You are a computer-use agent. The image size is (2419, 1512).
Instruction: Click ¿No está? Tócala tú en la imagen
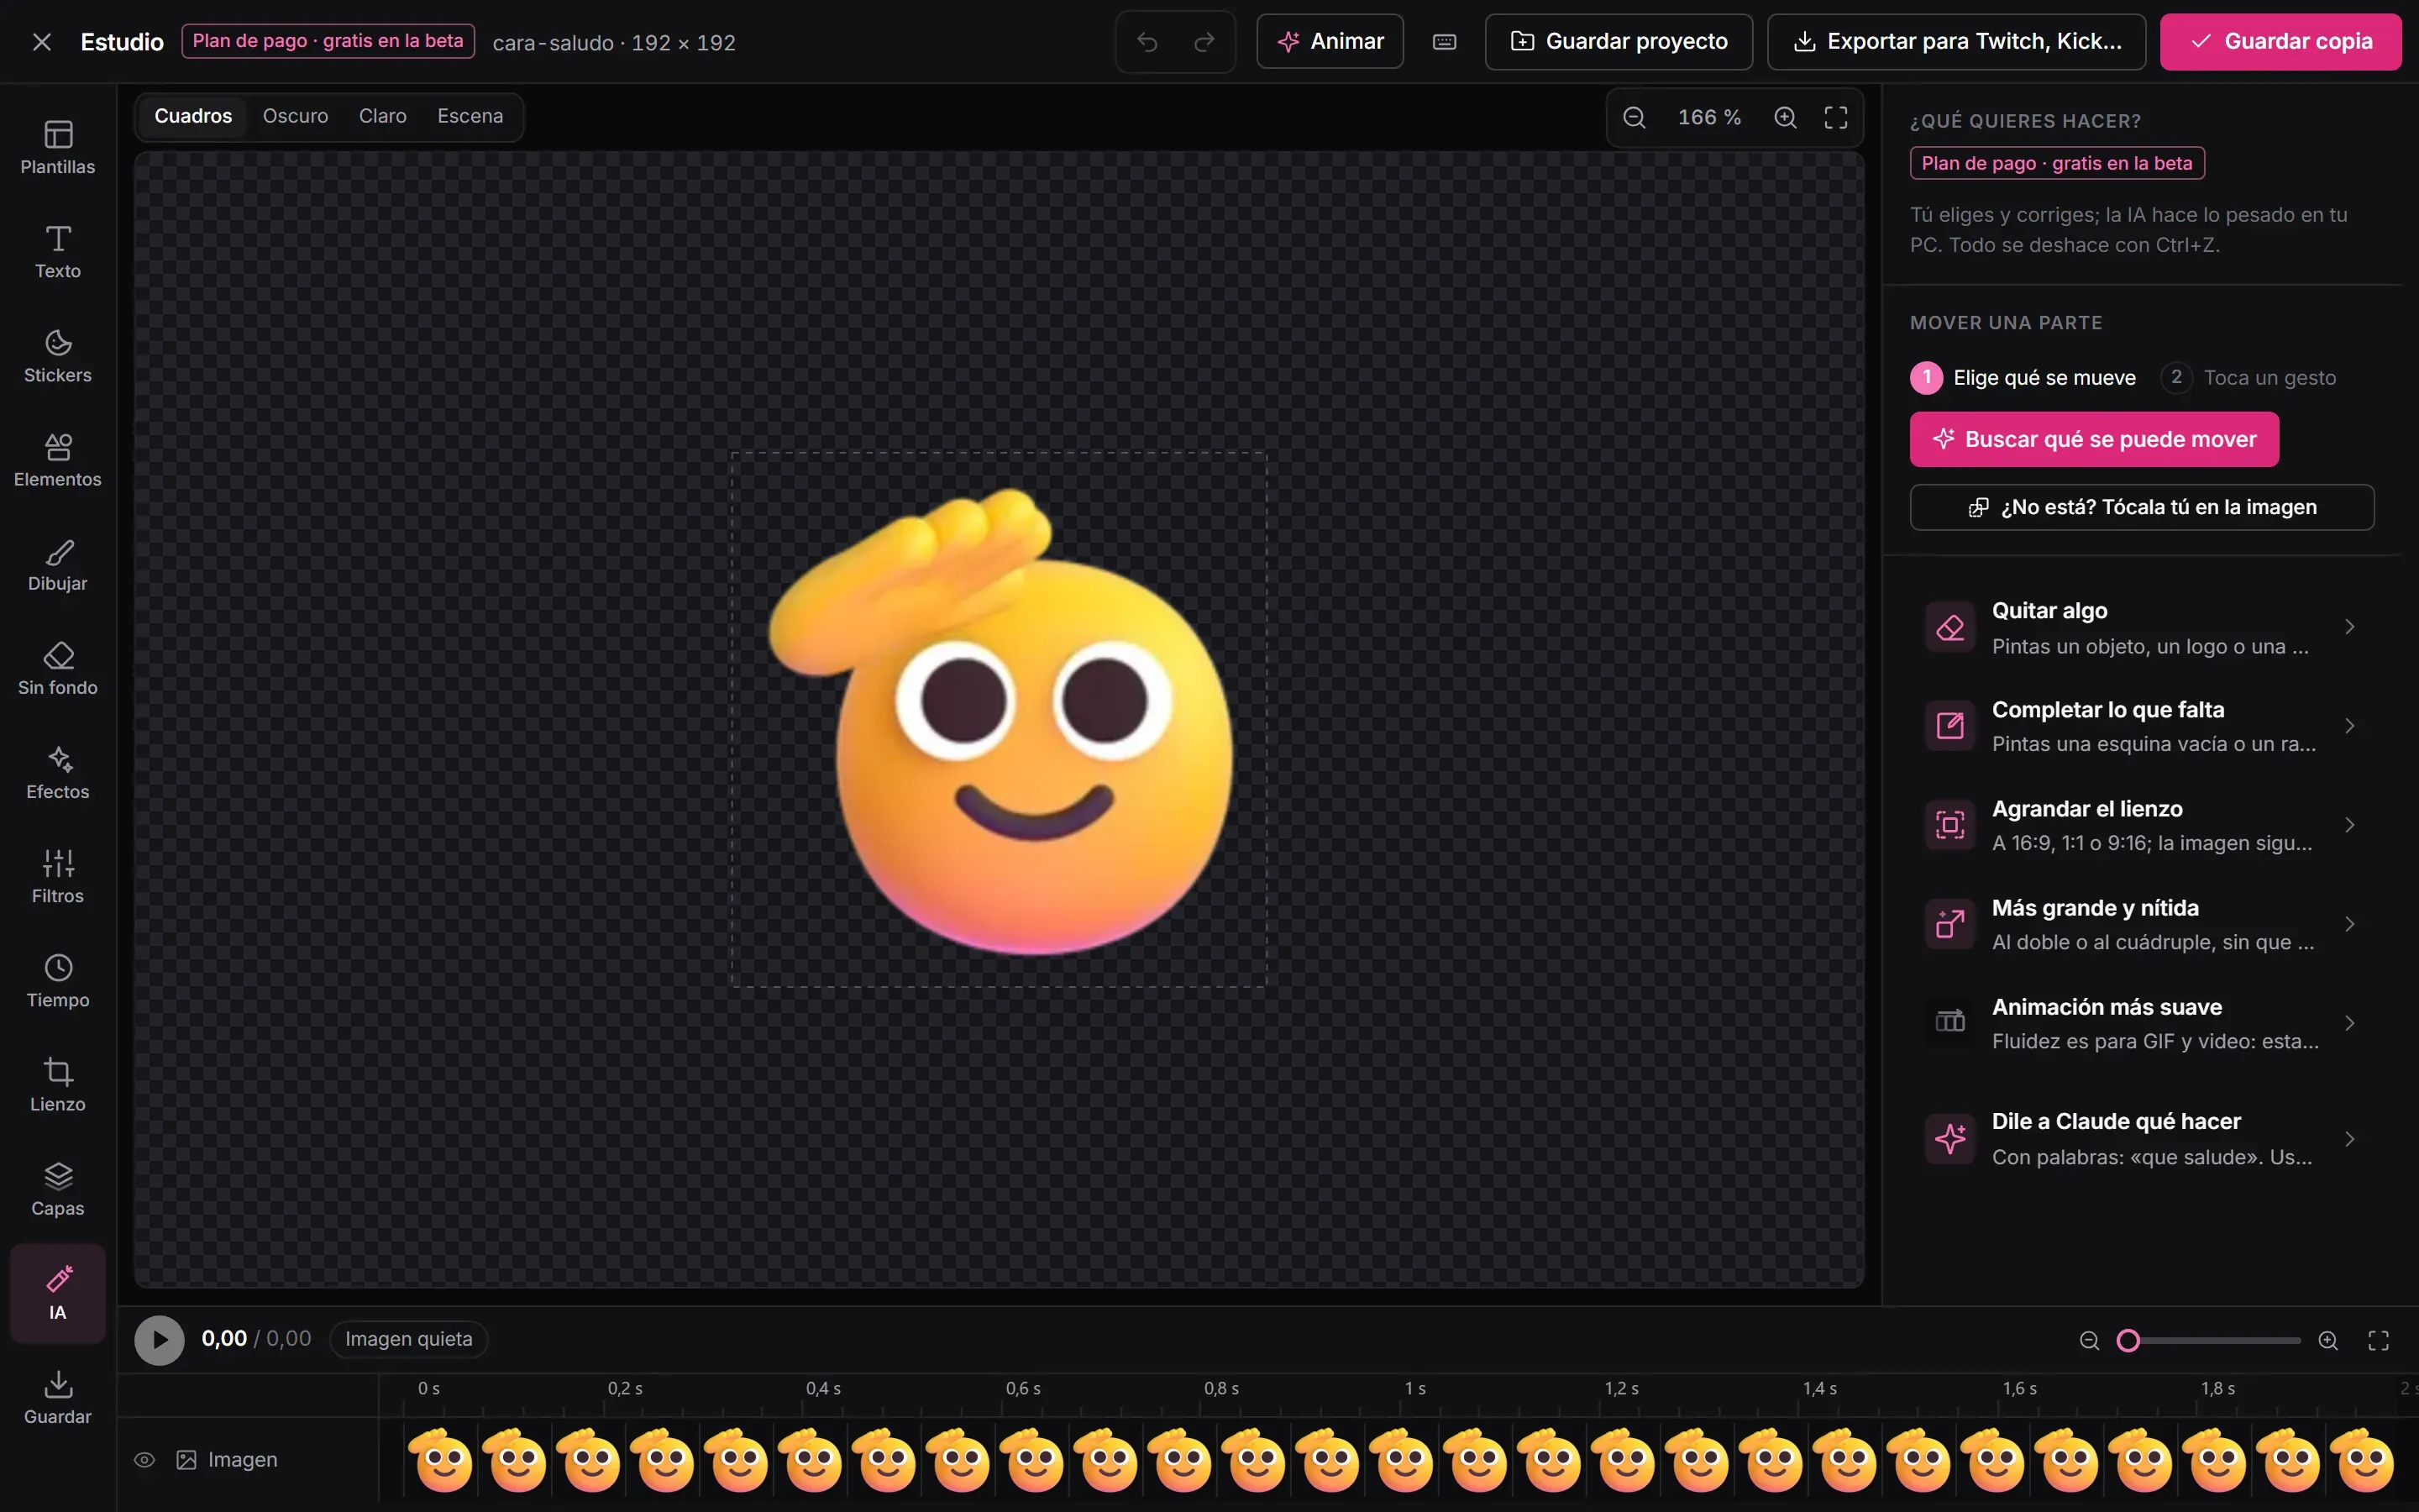[x=2142, y=508]
